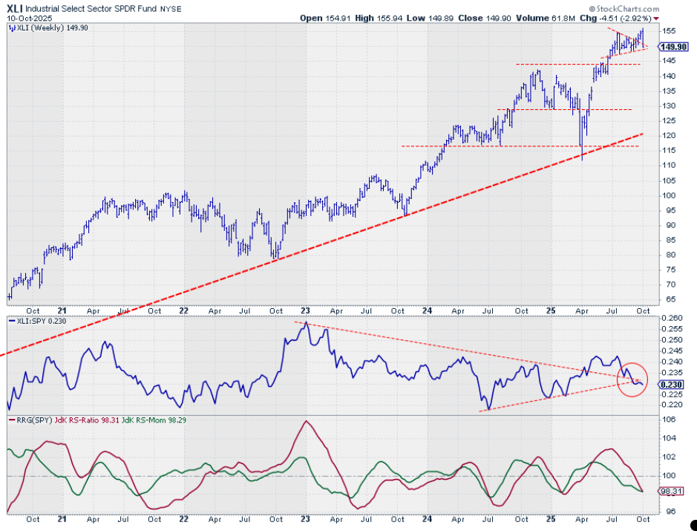Select the JdK RS-Ratio 98.31 legend label
697x531 pixels.
[87, 420]
